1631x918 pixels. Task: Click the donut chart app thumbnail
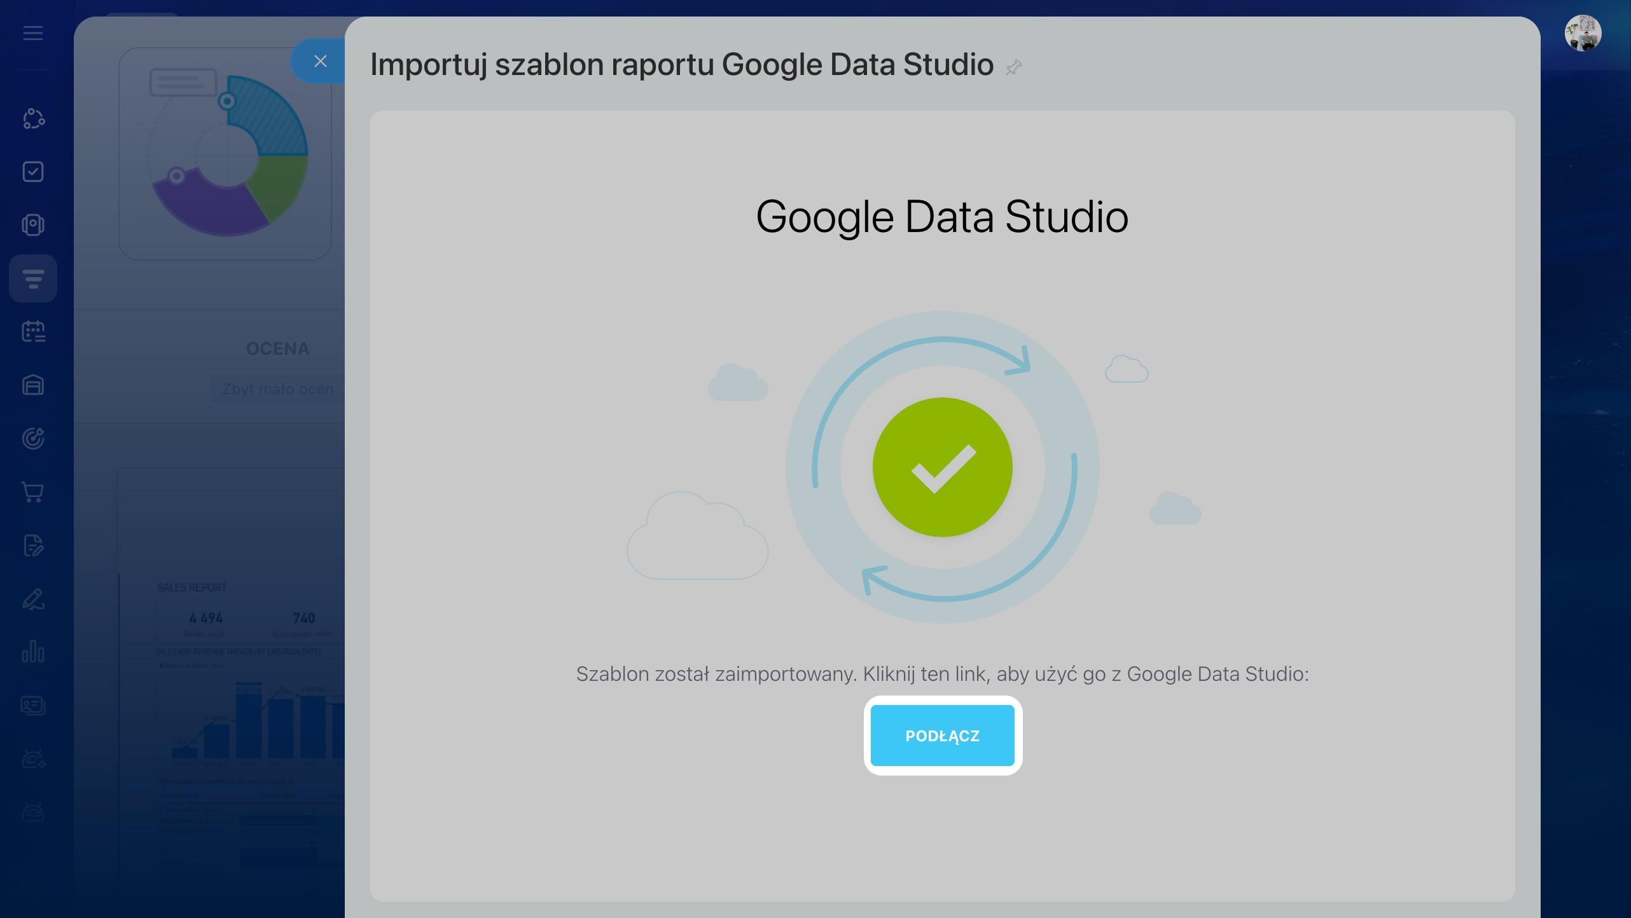click(225, 154)
